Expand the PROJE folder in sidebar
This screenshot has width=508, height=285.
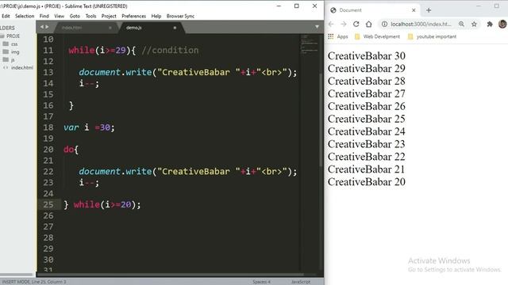point(13,36)
